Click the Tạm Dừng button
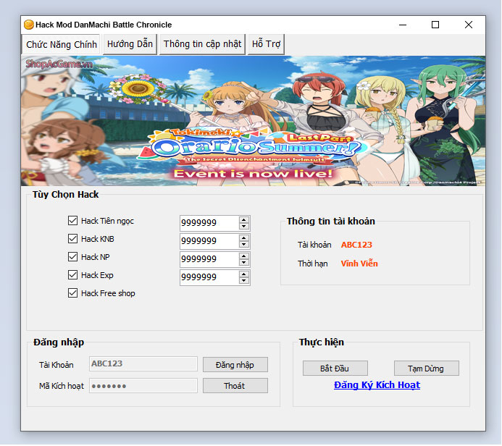The image size is (502, 446). (427, 369)
